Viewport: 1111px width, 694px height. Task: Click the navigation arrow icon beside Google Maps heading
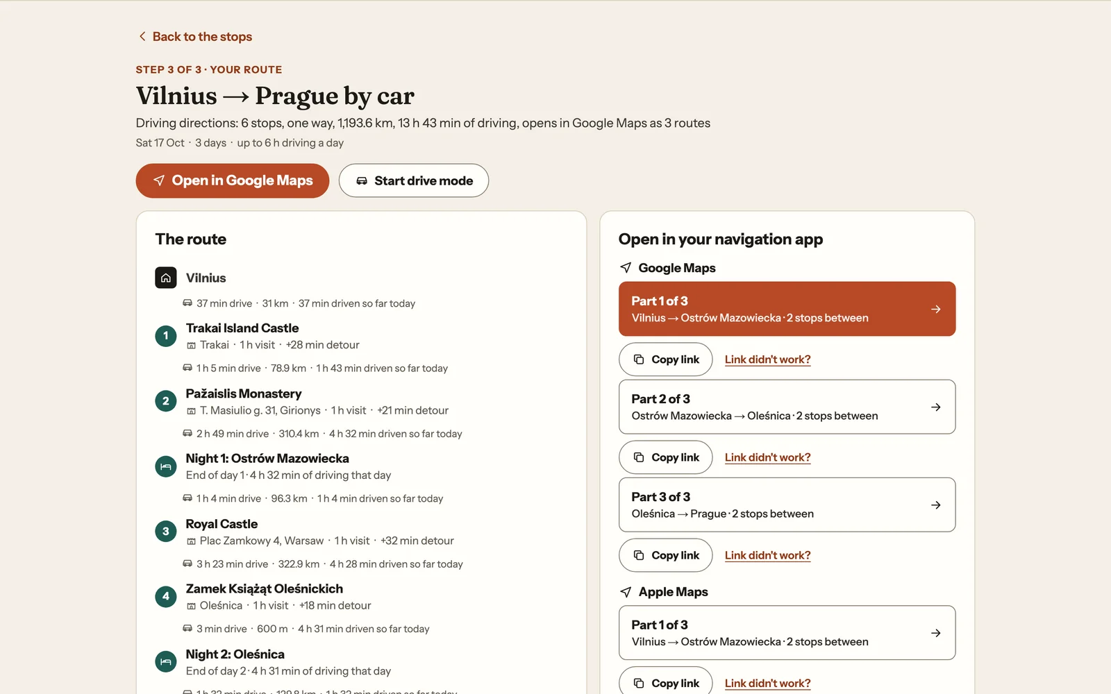[x=626, y=268]
